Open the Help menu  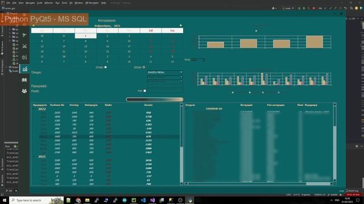(x=104, y=3)
